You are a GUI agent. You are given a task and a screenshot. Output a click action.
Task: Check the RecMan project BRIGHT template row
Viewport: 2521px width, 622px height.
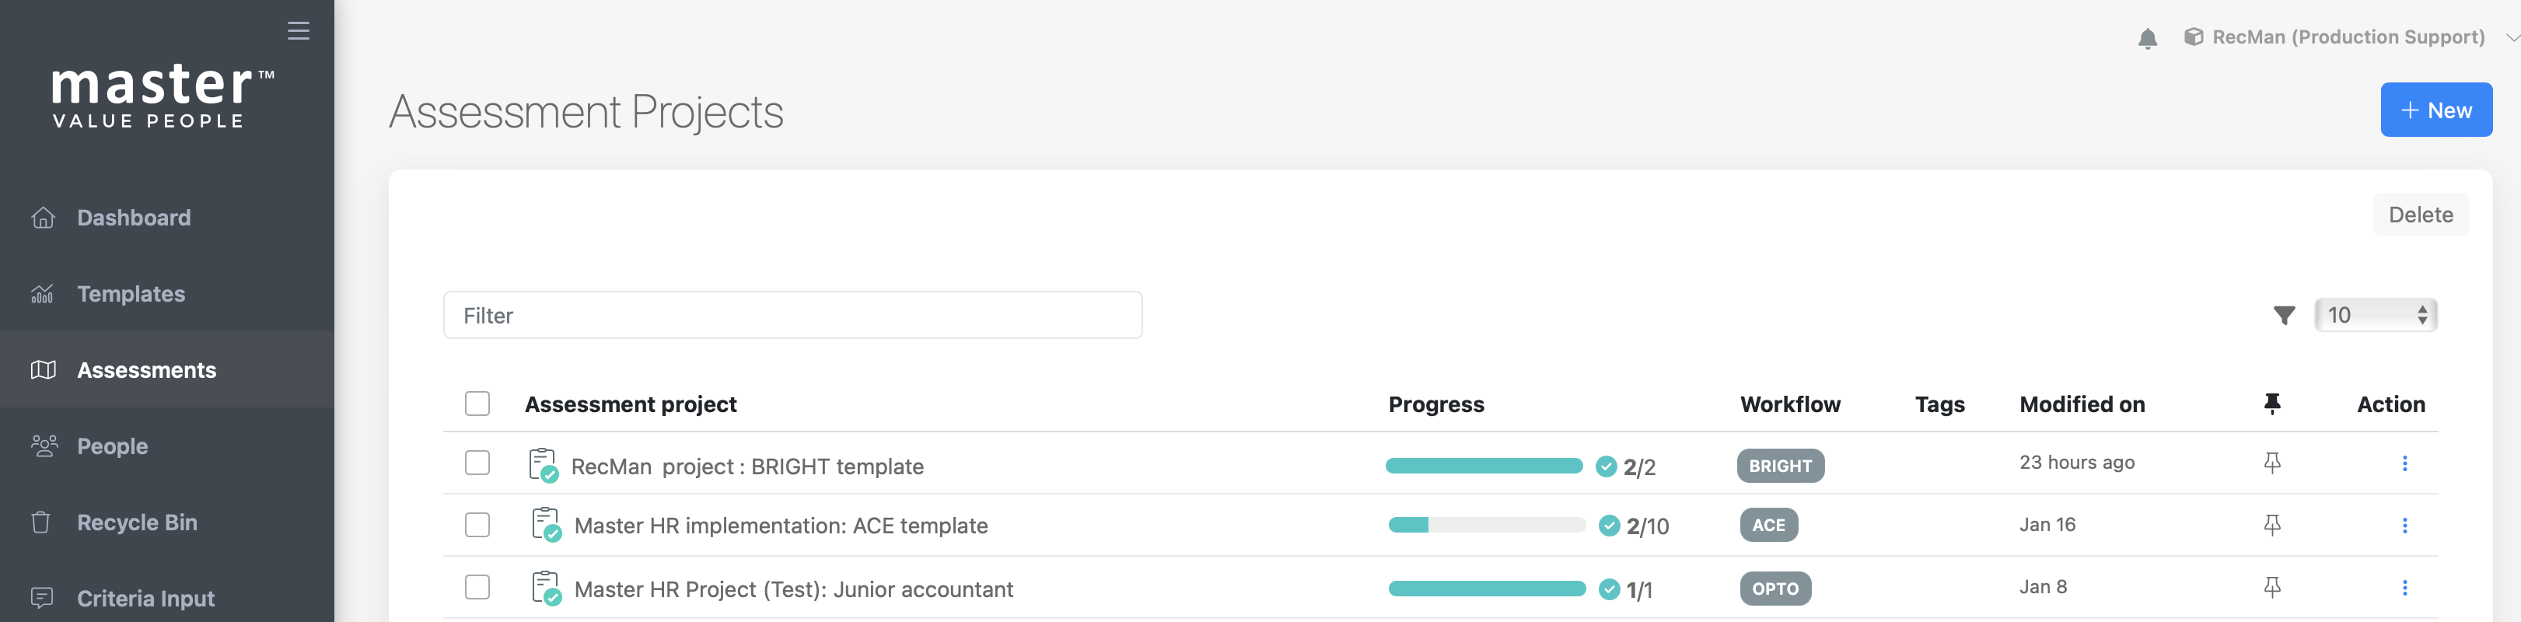click(x=477, y=463)
